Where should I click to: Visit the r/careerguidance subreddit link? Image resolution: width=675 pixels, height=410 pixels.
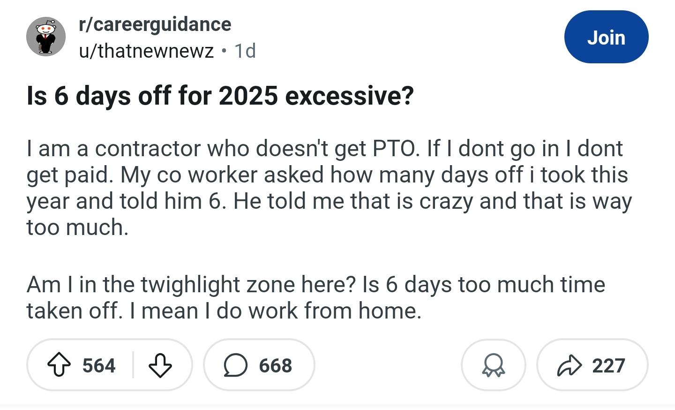click(x=155, y=24)
